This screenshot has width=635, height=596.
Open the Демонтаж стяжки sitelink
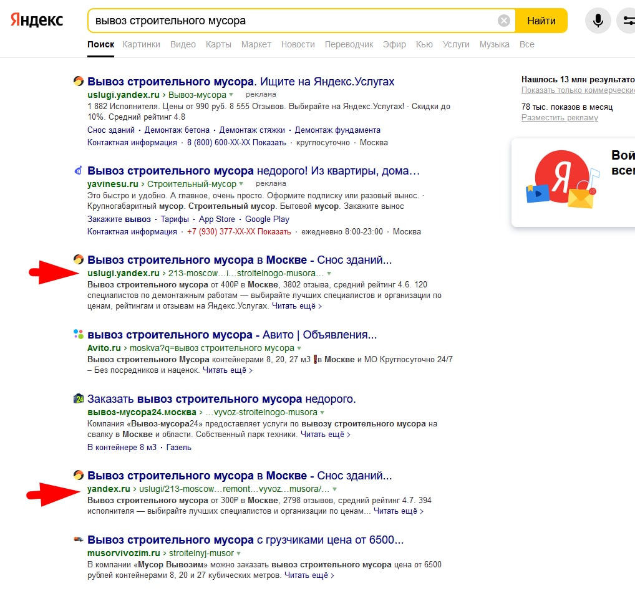tap(252, 130)
